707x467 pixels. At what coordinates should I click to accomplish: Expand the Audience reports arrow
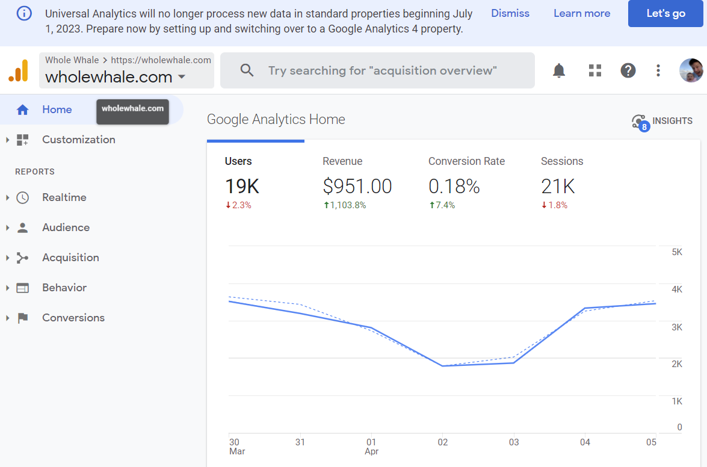click(7, 227)
